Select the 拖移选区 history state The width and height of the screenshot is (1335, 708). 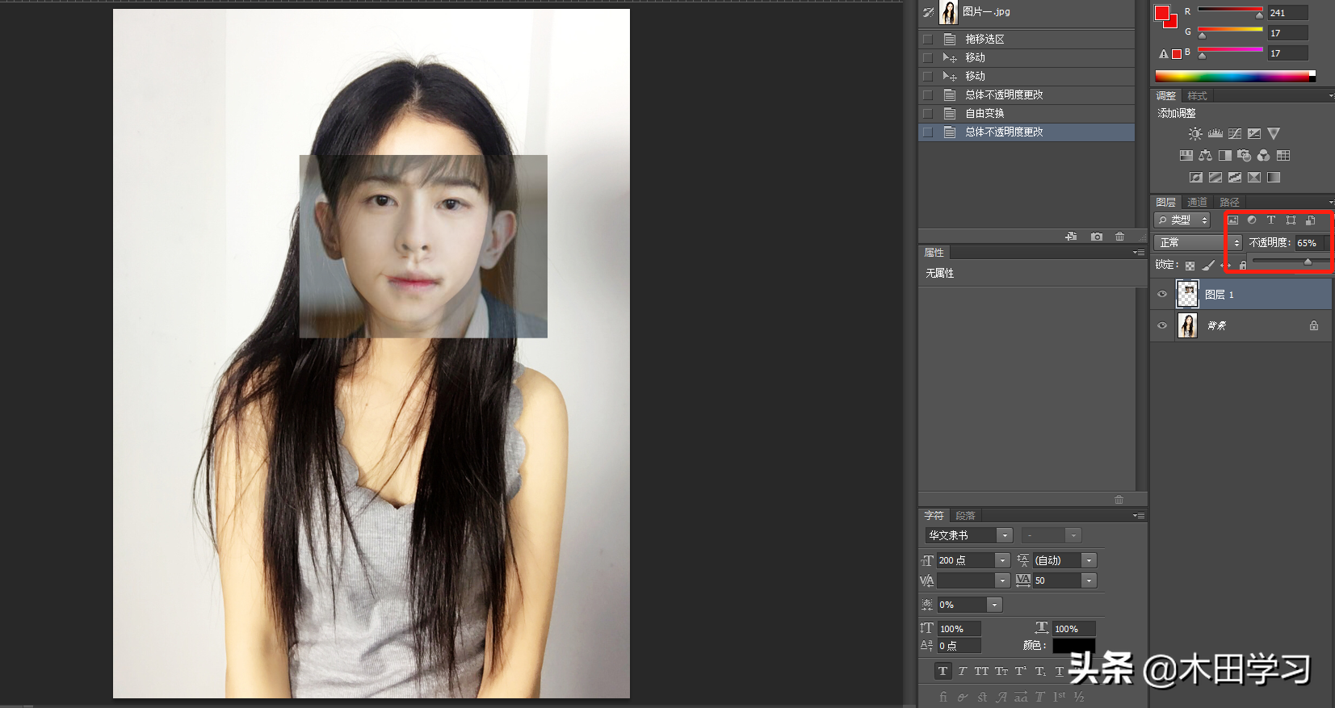(x=984, y=40)
